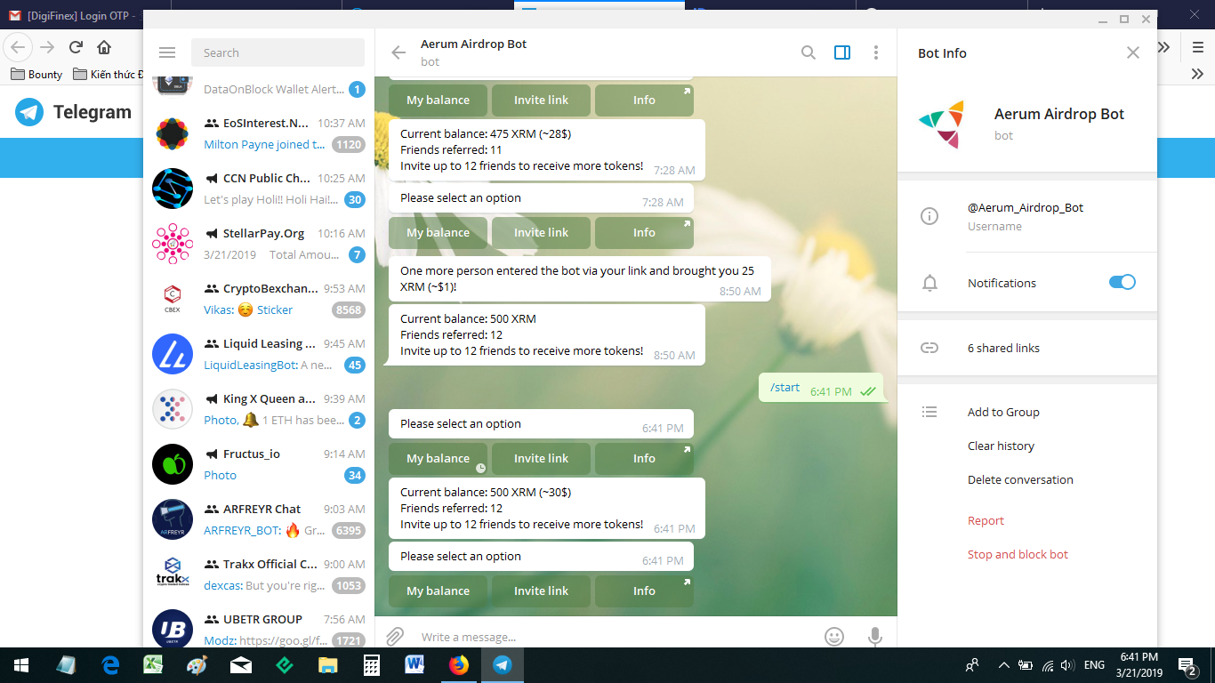Open the emoji picker smiley icon

tap(834, 637)
